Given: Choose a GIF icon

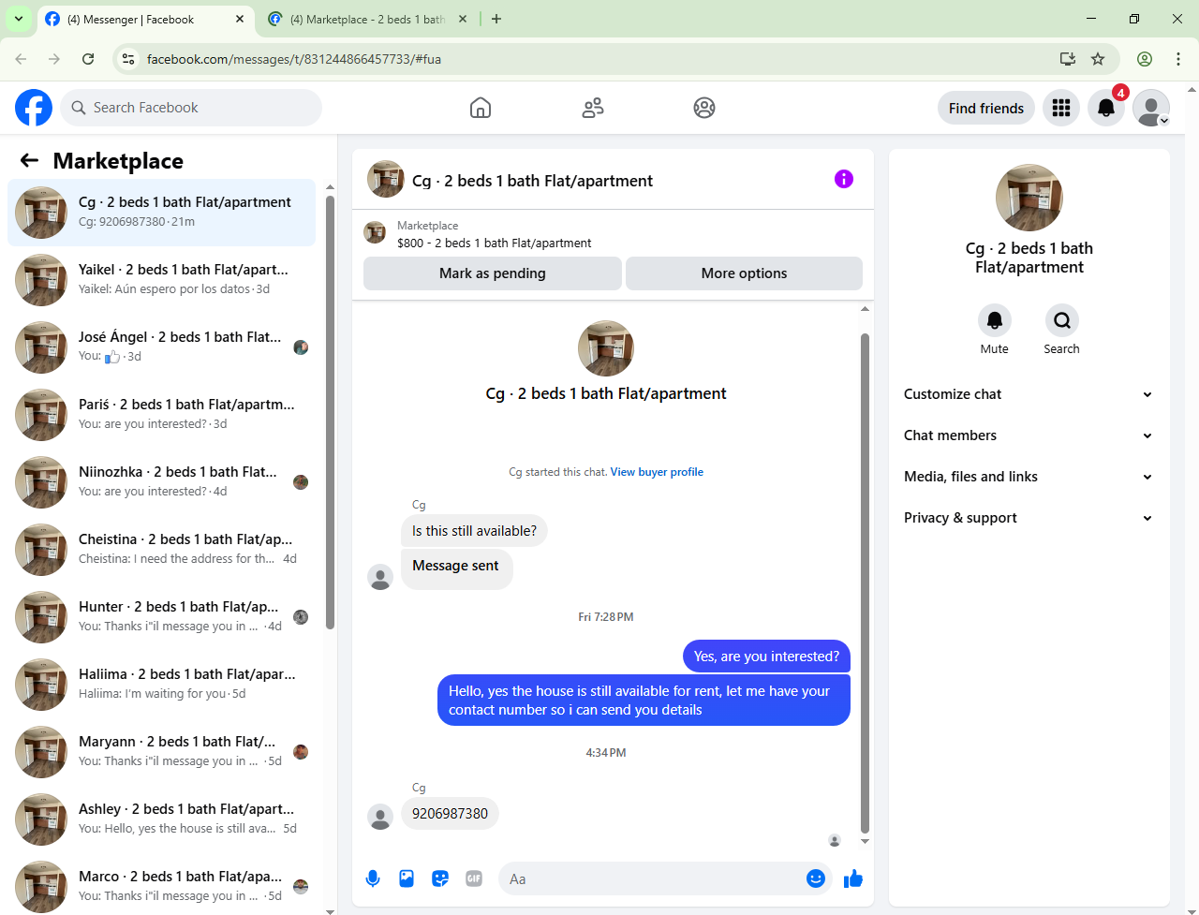Looking at the screenshot, I should 474,878.
